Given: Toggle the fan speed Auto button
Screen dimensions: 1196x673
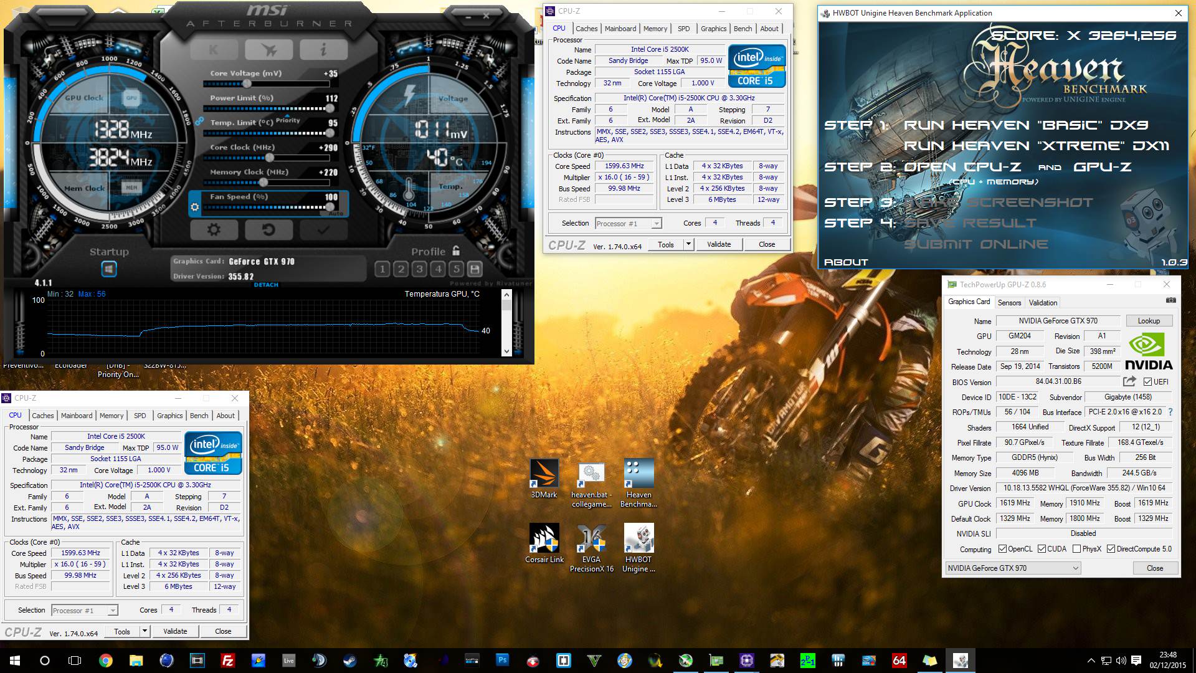Looking at the screenshot, I should 336,213.
